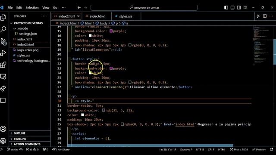This screenshot has width=276, height=155.
Task: Switch to the styles.css tab
Action: [126, 16]
